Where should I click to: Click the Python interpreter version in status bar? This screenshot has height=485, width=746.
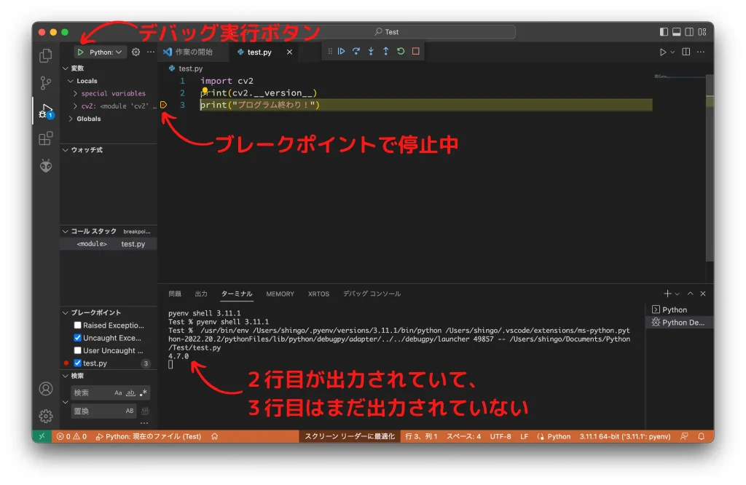[x=624, y=436]
